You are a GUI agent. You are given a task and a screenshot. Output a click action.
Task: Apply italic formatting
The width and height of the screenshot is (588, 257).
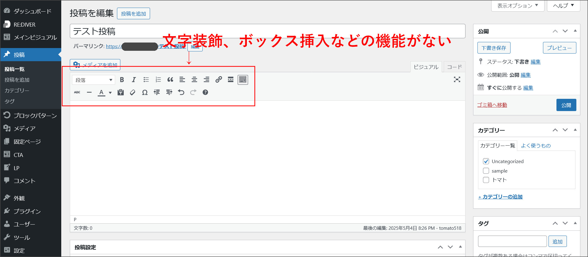tap(134, 80)
